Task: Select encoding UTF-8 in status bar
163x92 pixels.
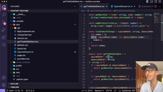Action: coord(109,90)
